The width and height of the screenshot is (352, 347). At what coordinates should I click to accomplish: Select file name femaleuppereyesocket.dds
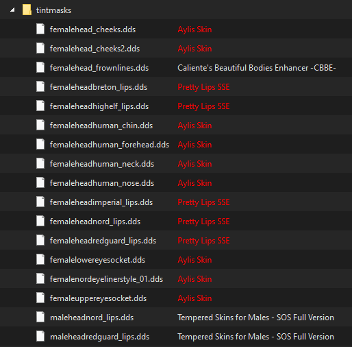98,298
